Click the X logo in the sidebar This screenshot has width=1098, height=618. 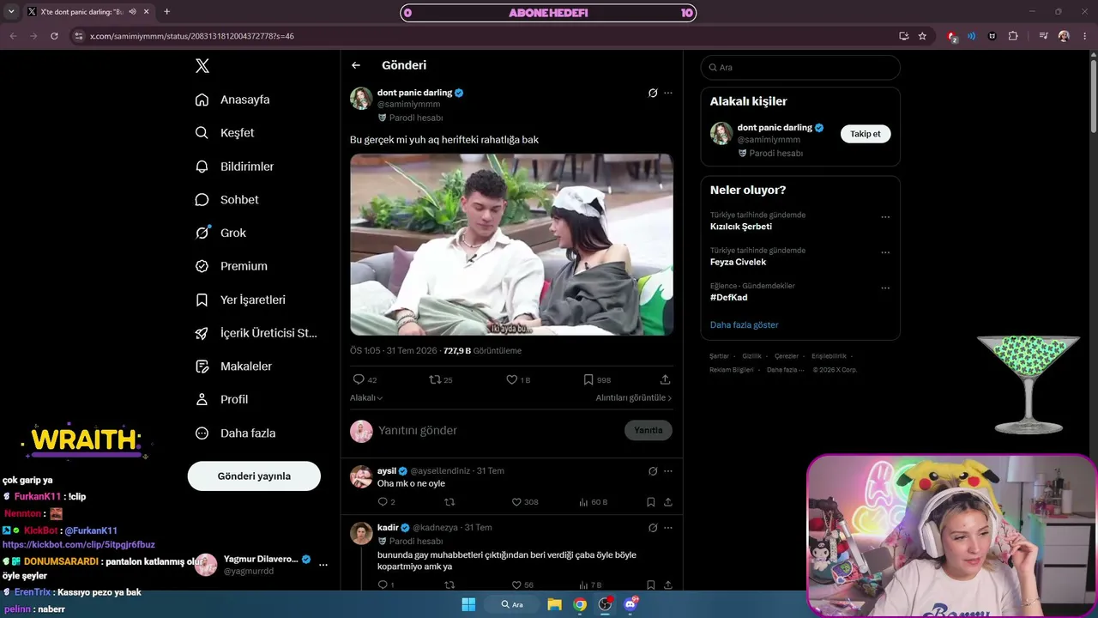(x=202, y=66)
